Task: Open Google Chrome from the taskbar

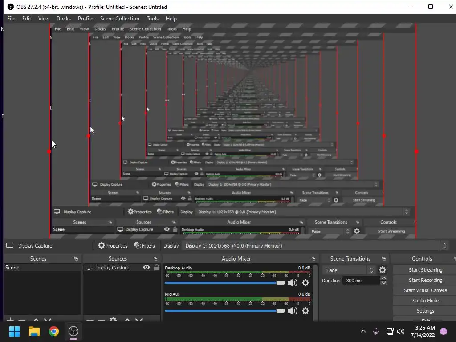Action: [x=54, y=331]
